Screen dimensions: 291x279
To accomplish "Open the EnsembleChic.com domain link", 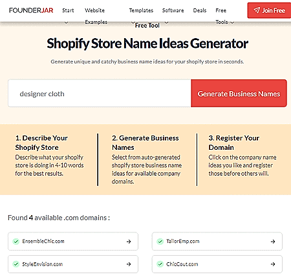I will (73, 242).
